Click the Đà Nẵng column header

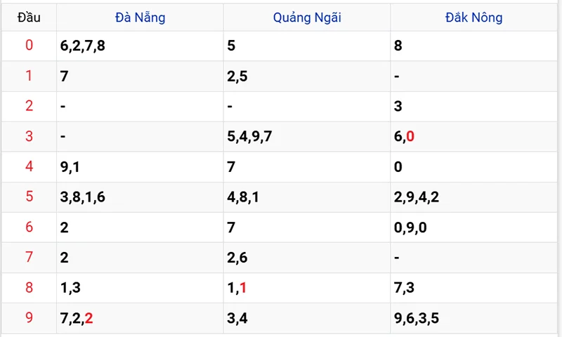(x=140, y=18)
